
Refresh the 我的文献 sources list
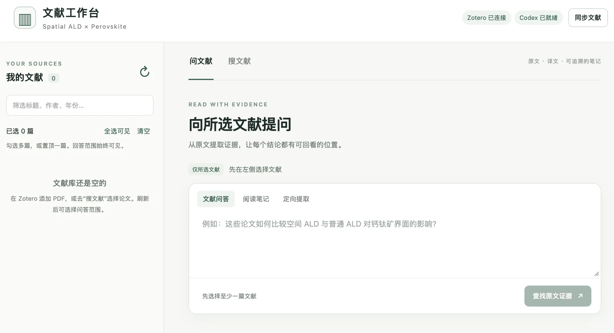[145, 72]
